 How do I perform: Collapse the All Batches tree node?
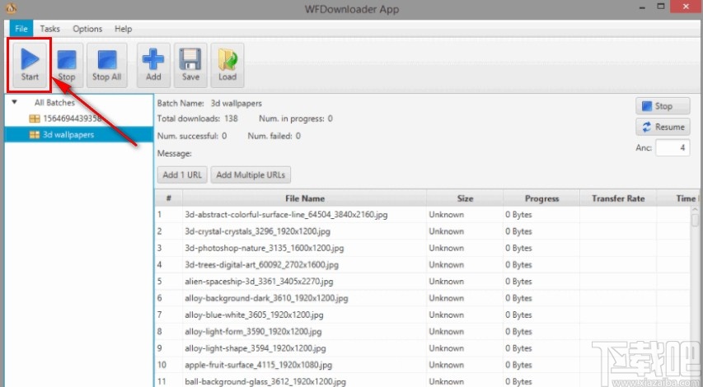tap(14, 102)
